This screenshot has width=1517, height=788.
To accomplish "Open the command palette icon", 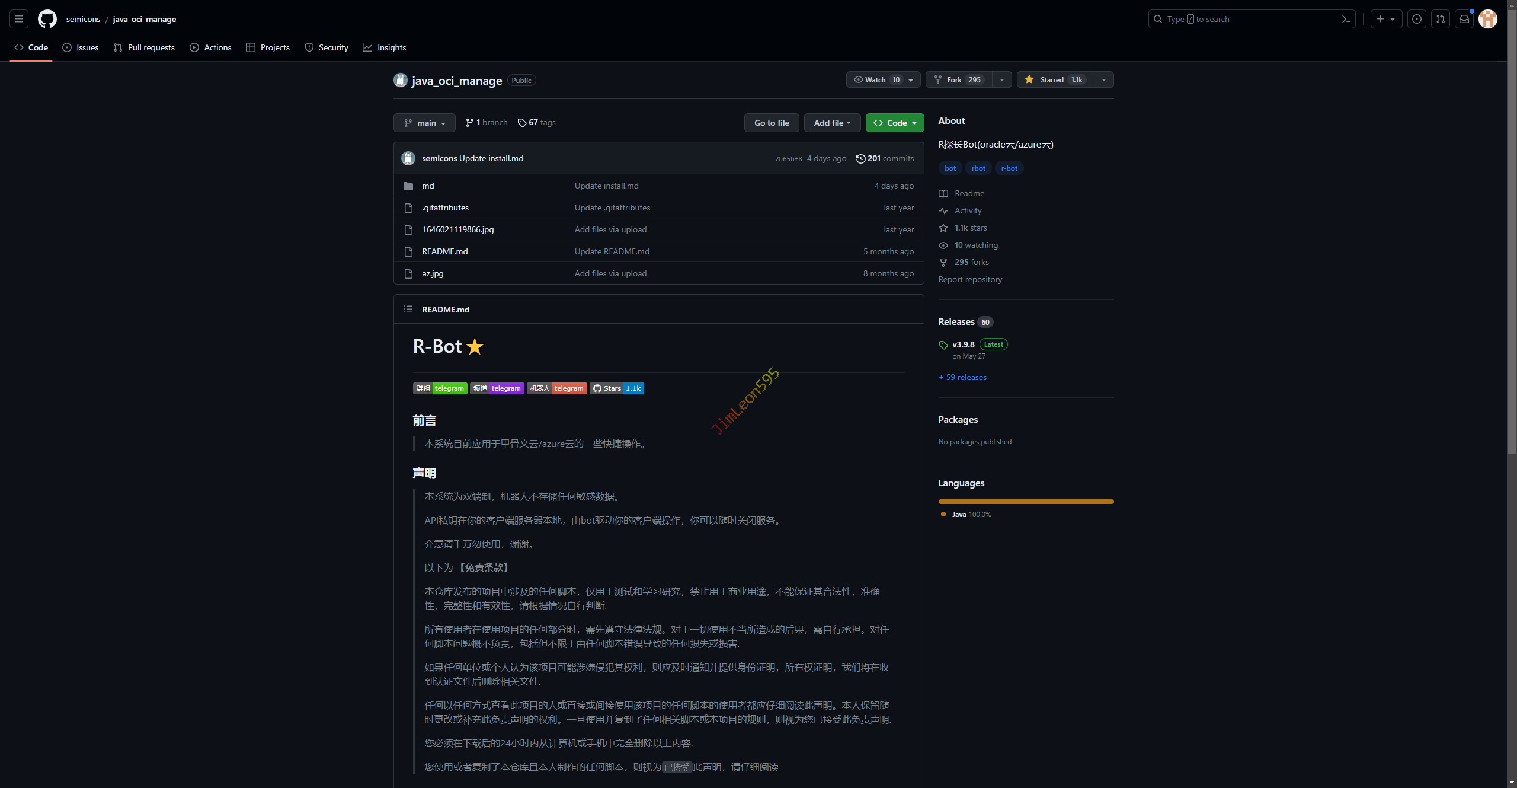I will [x=1346, y=19].
